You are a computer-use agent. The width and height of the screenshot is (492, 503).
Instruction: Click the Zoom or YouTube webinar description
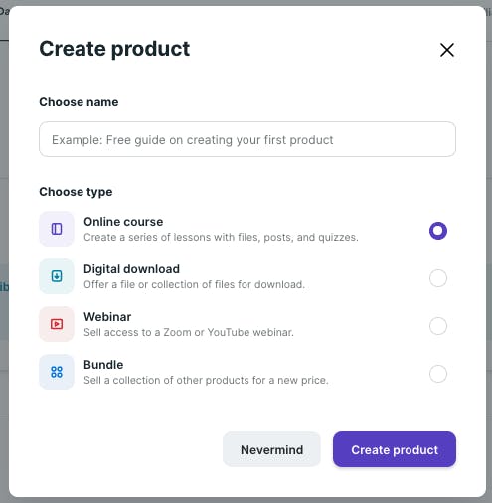click(x=189, y=332)
